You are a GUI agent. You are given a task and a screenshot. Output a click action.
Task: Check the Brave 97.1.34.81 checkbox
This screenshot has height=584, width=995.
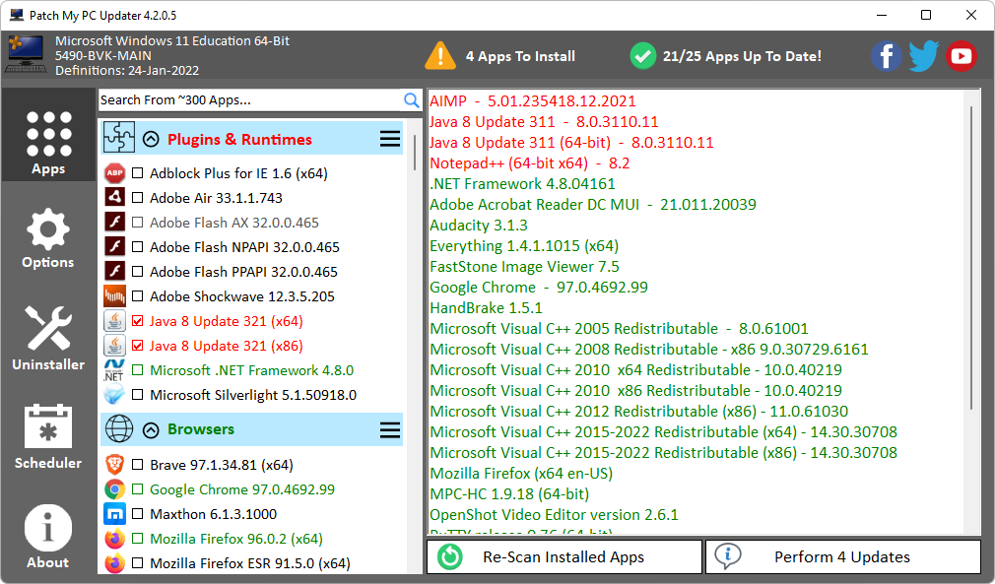click(137, 465)
